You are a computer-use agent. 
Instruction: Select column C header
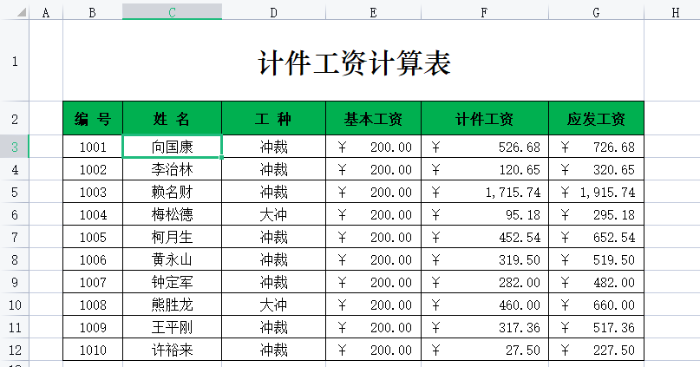click(172, 11)
